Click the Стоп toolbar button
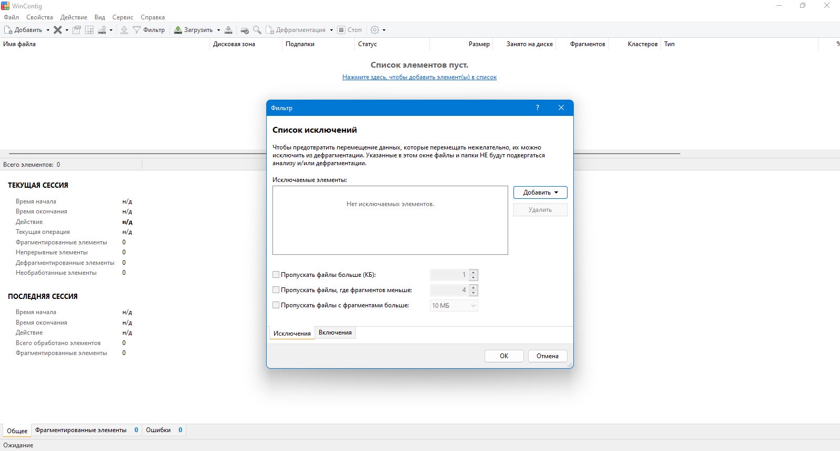The height and width of the screenshot is (451, 840). 350,30
